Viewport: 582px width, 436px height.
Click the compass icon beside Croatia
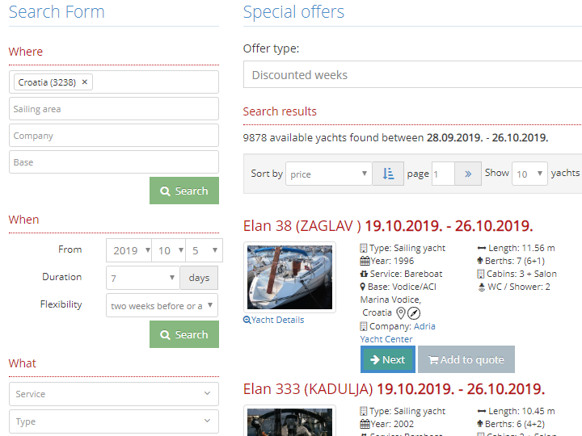coord(414,312)
